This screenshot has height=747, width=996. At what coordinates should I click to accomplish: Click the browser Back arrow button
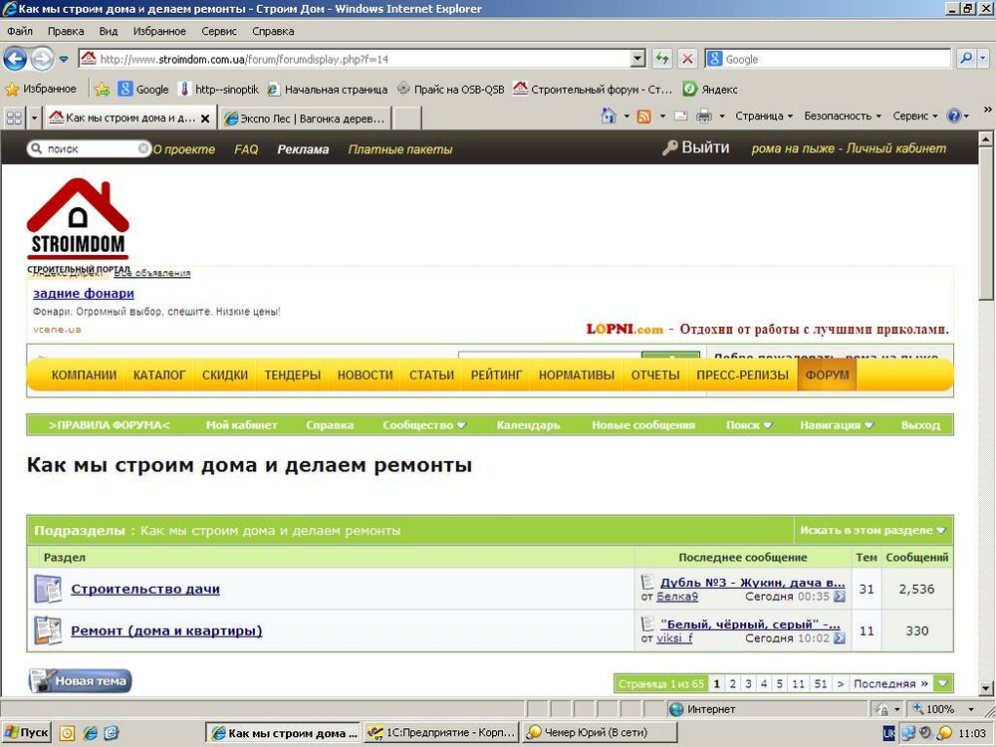click(x=15, y=59)
